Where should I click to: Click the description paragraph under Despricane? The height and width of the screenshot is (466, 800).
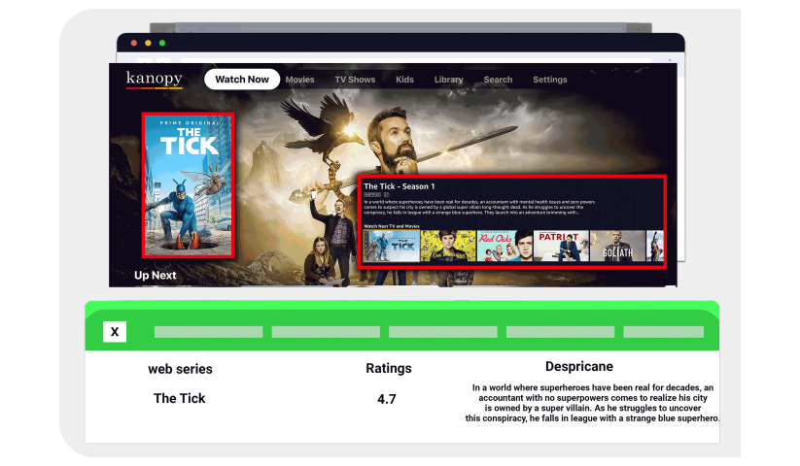click(592, 403)
